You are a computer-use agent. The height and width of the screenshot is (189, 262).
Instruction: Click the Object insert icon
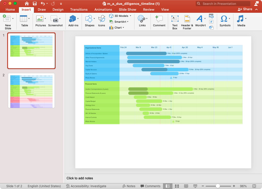pos(211,27)
